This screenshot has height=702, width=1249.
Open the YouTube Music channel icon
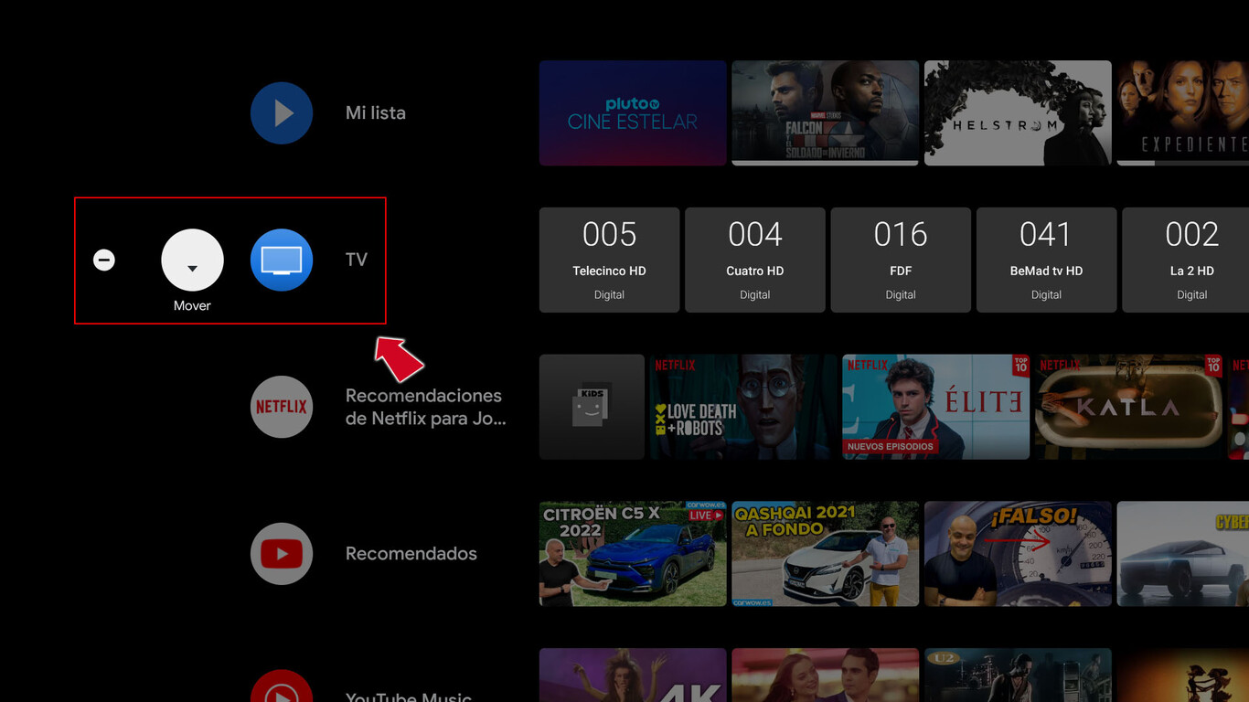[x=282, y=686]
